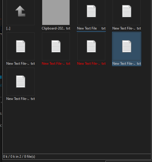Click the up-arrow parent directory icon
This screenshot has width=152, height=162.
tap(20, 11)
